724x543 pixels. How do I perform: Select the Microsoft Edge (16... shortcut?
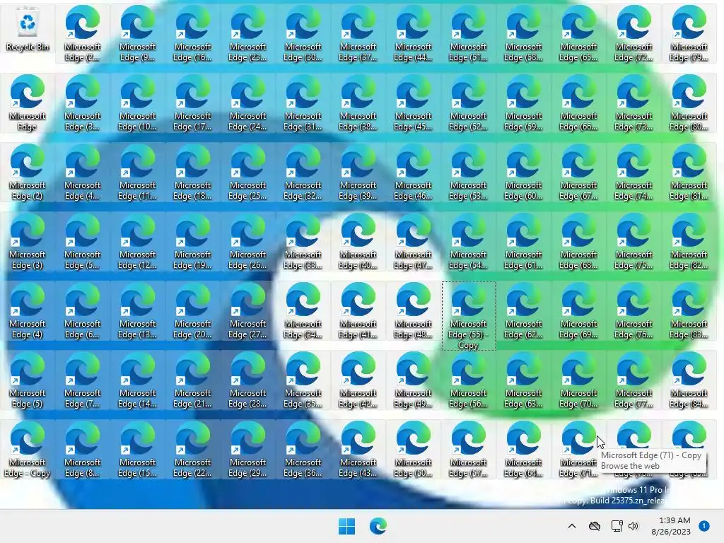pos(192,34)
